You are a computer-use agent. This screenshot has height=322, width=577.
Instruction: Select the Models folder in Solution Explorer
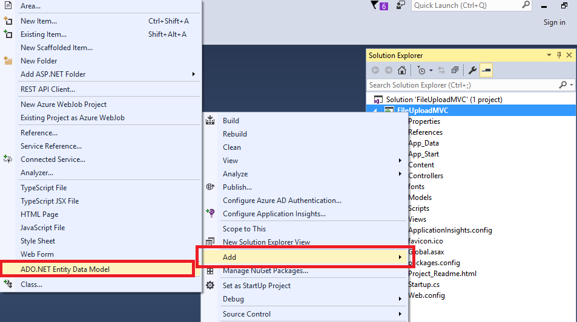tap(420, 198)
